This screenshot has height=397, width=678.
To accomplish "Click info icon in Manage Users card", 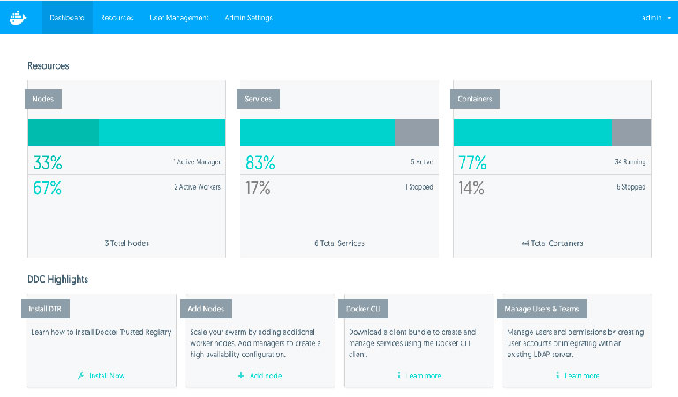I will click(557, 376).
